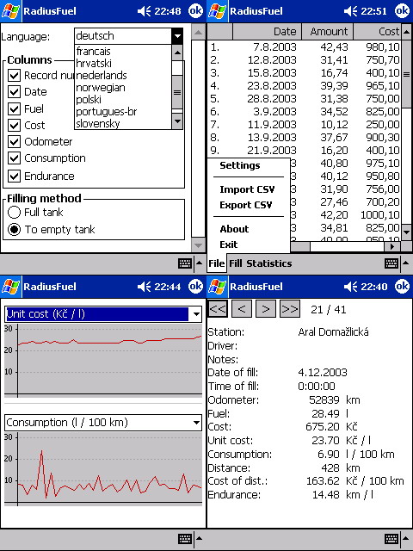413x551 pixels.
Task: Show keyboard in the record list window
Action: point(391,263)
